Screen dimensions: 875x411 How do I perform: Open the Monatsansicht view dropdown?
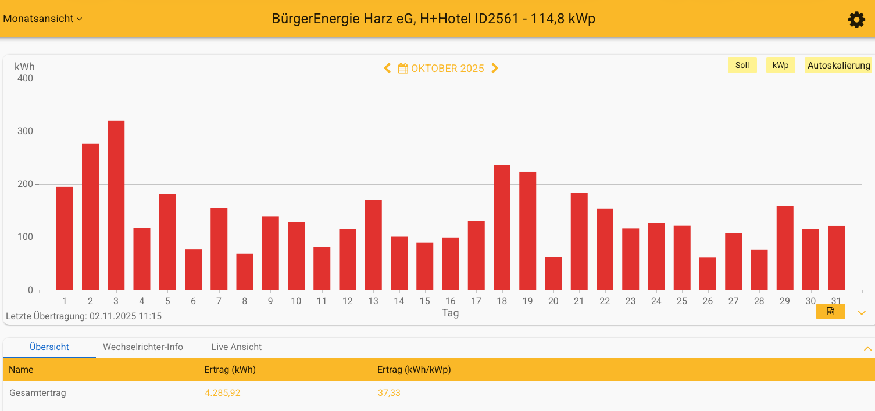click(x=41, y=19)
